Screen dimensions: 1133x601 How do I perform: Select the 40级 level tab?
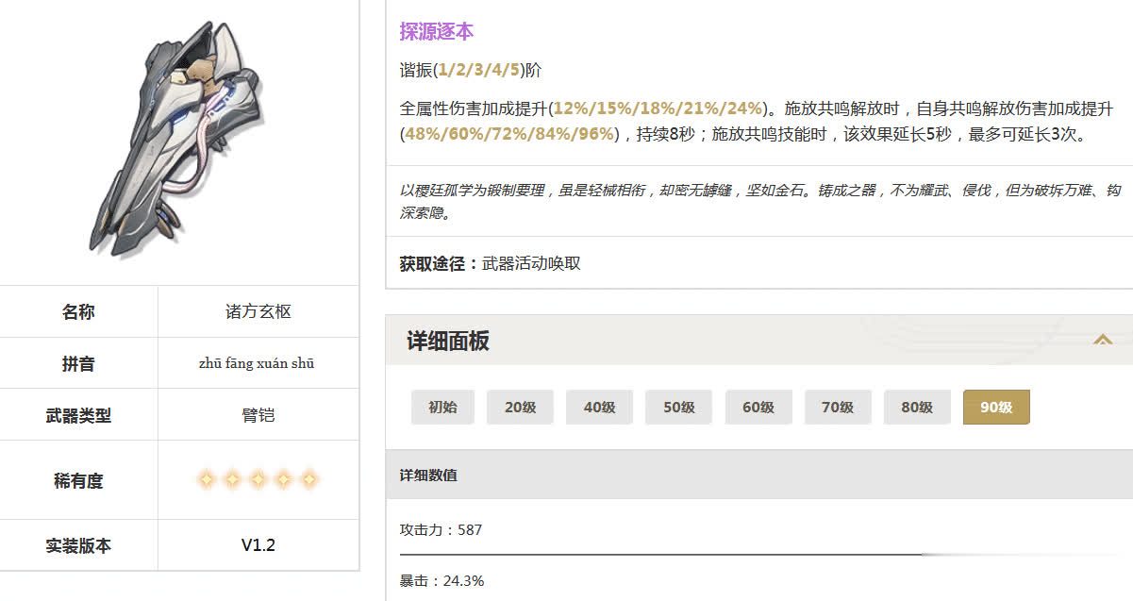click(599, 408)
